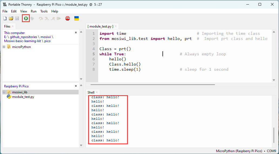Open interpreter selector in status bar

[x=246, y=151]
